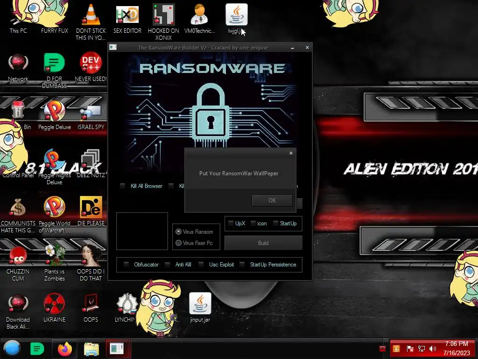
Task: Click the network tray icon
Action: (x=422, y=349)
